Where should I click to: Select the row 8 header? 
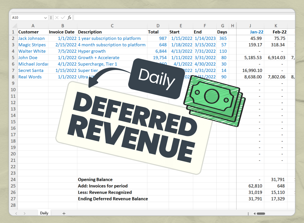coord(13,77)
